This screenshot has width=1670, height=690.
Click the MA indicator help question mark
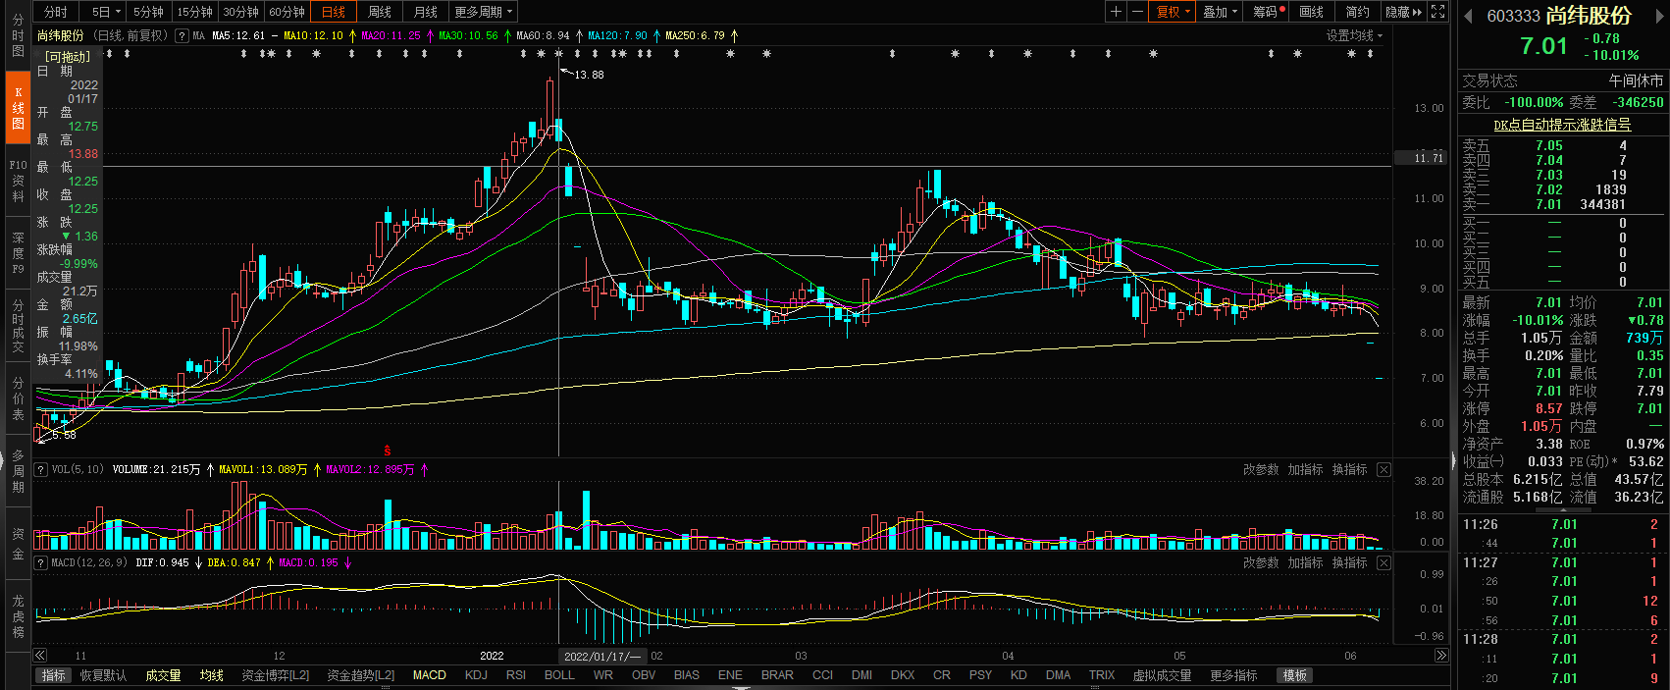click(182, 35)
